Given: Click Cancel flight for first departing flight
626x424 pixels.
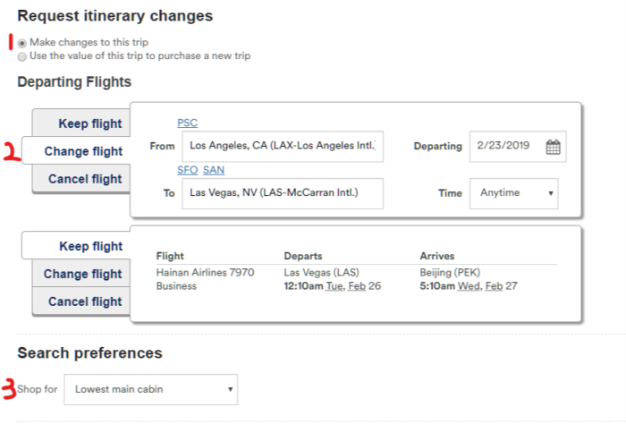Looking at the screenshot, I should click(85, 179).
